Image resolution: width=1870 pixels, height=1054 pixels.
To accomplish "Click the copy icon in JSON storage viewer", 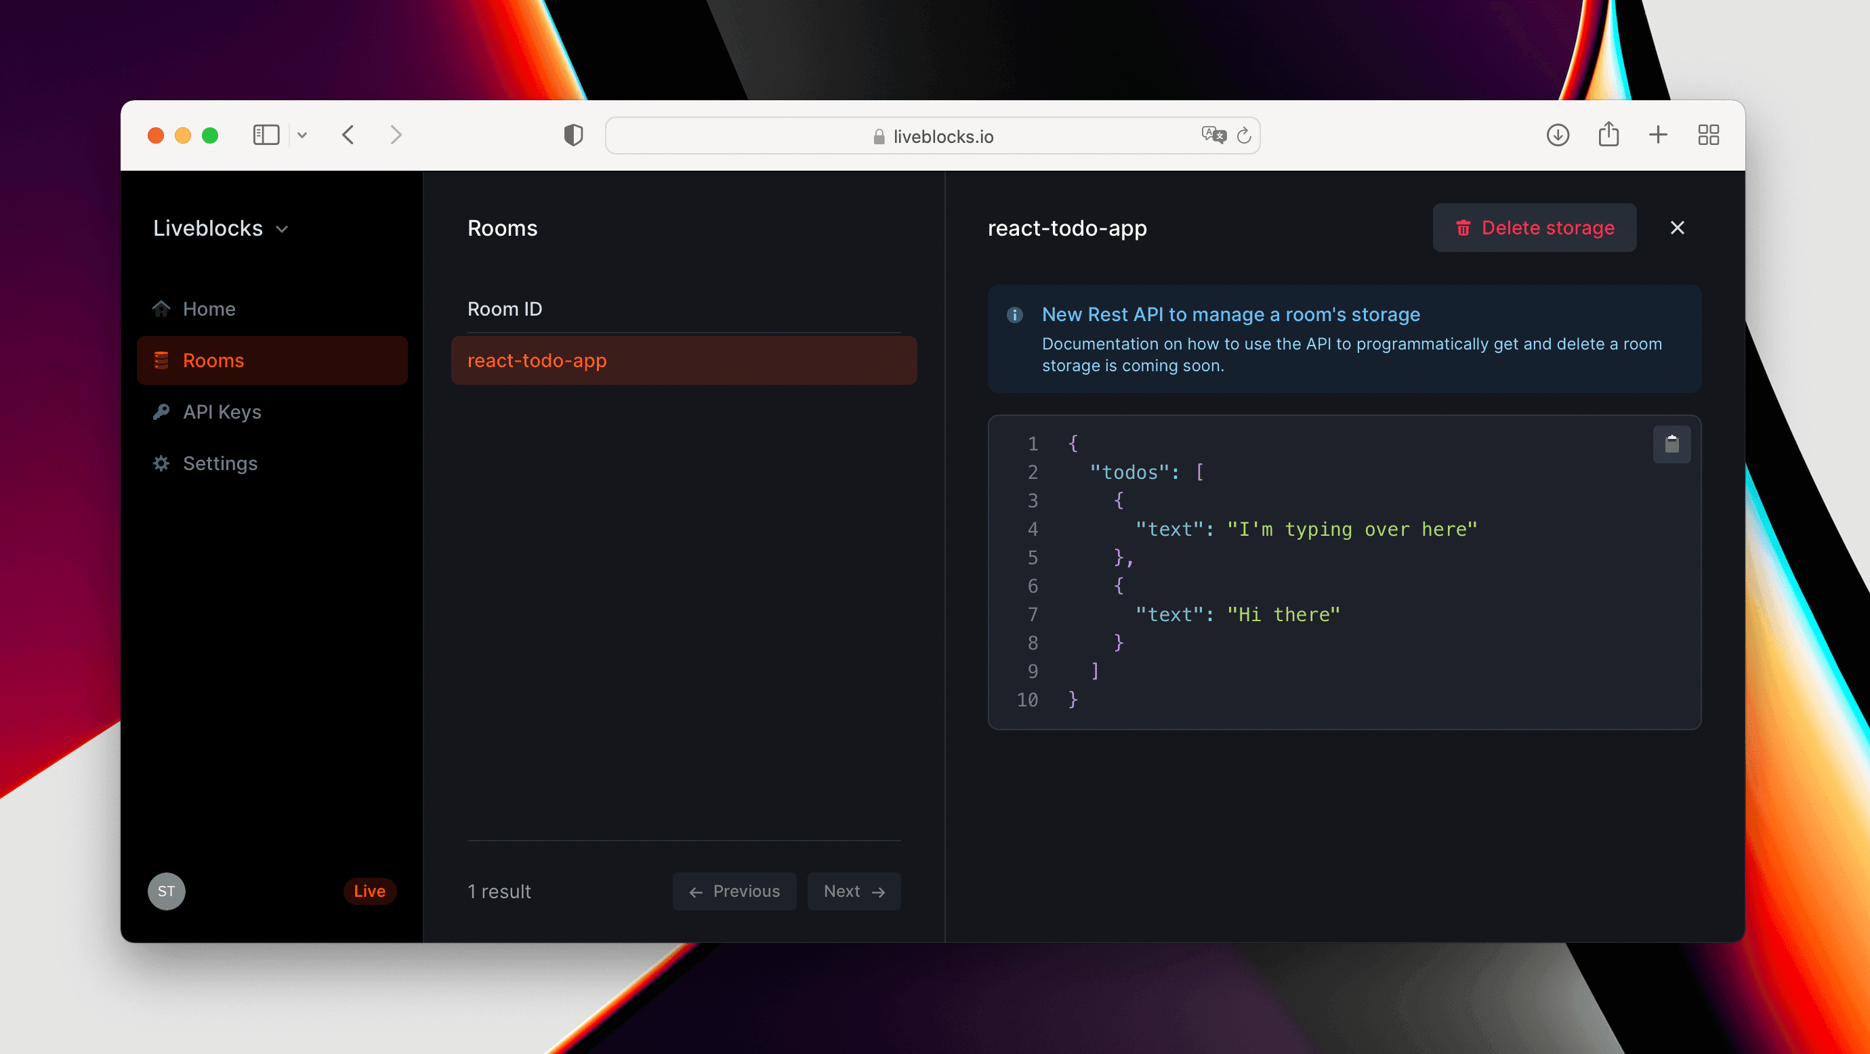I will [x=1672, y=443].
